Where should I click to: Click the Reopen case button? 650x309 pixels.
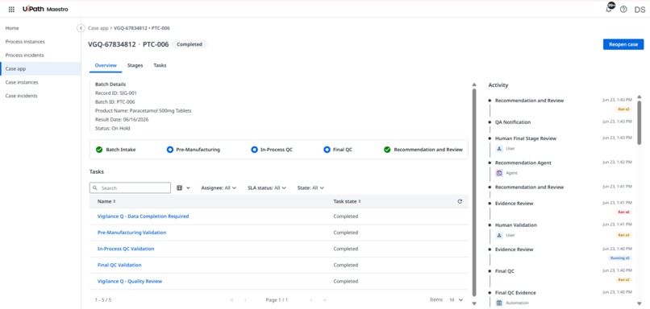point(623,44)
